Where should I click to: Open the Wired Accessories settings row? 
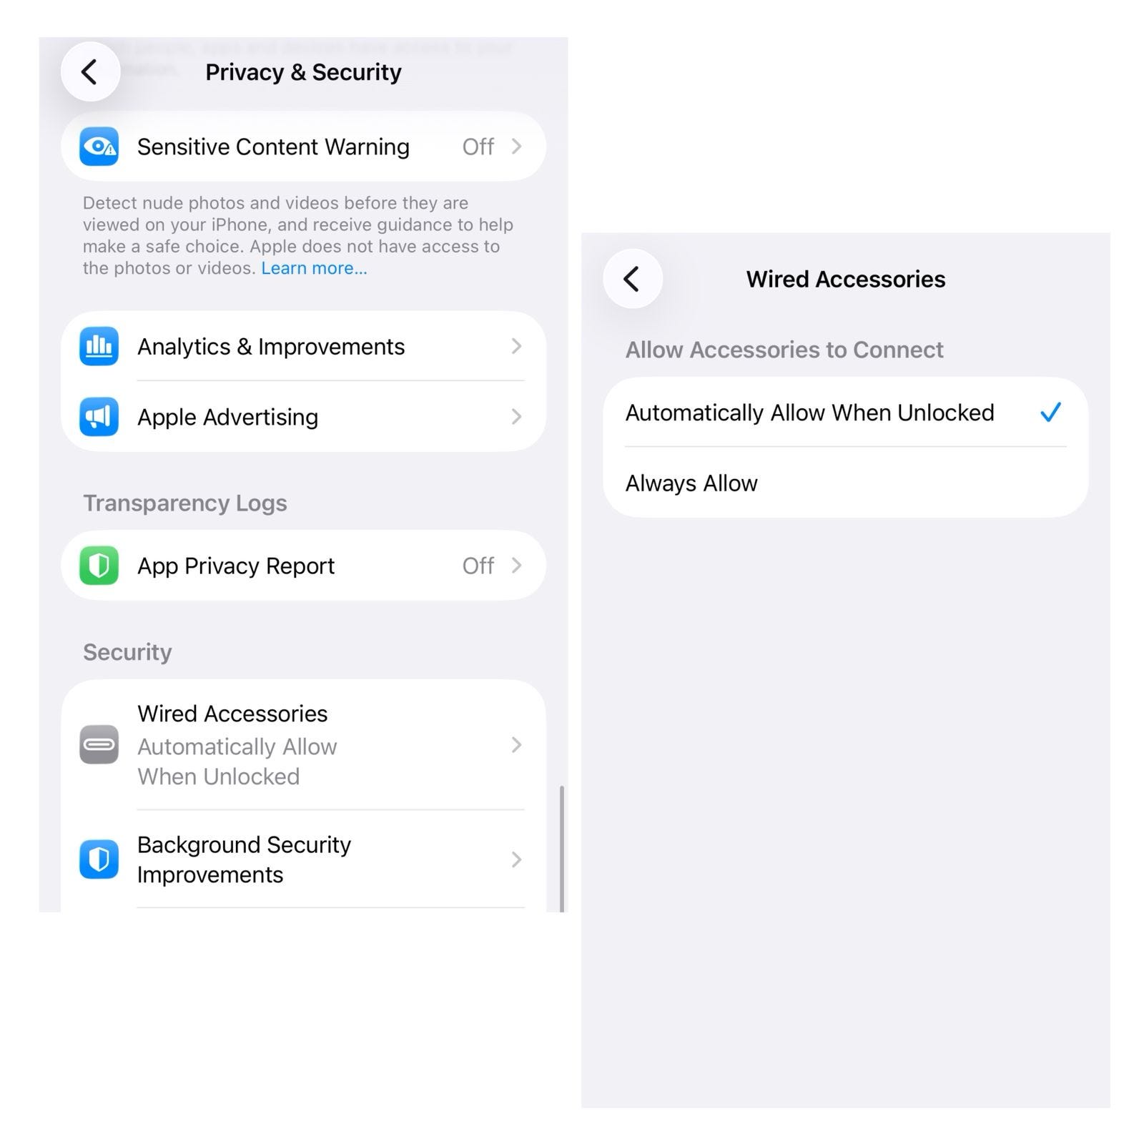[303, 744]
